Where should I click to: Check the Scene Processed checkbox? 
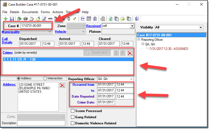coord(72,111)
